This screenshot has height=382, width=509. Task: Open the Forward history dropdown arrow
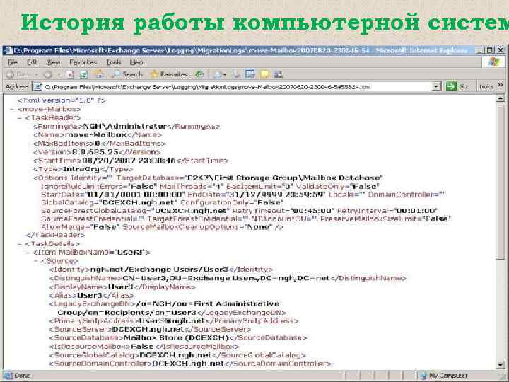[59, 75]
